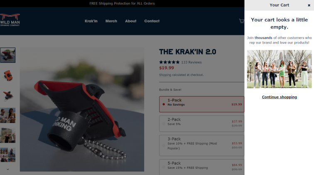
Task: Select first product thumbnail on table
Action: click(x=8, y=55)
